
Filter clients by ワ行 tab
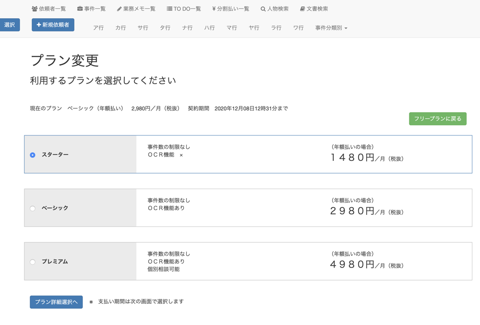[299, 28]
